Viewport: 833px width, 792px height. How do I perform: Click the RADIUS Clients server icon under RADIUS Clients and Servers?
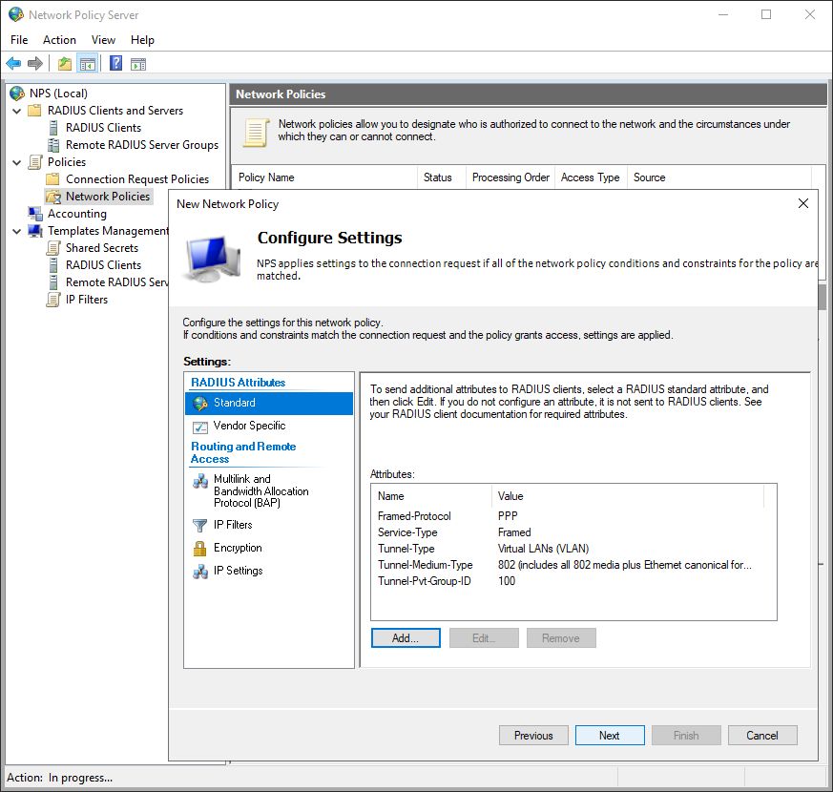pos(53,128)
